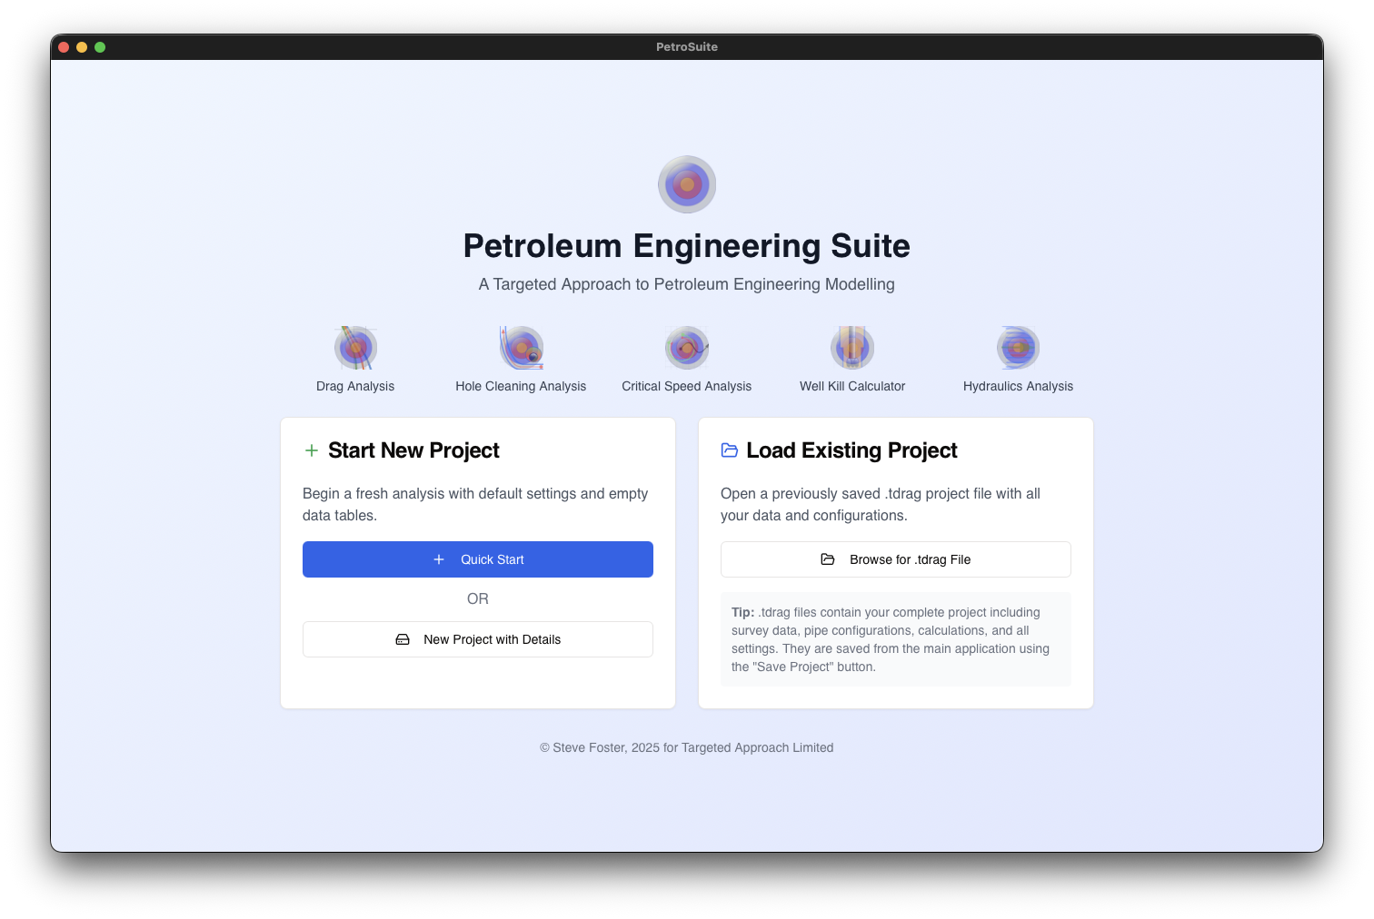1374x919 pixels.
Task: Select the Hole Cleaning Analysis icon
Action: [521, 347]
